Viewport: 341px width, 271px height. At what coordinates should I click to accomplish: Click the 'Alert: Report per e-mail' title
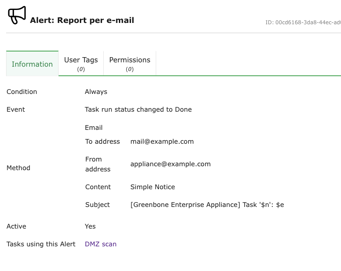click(x=82, y=20)
